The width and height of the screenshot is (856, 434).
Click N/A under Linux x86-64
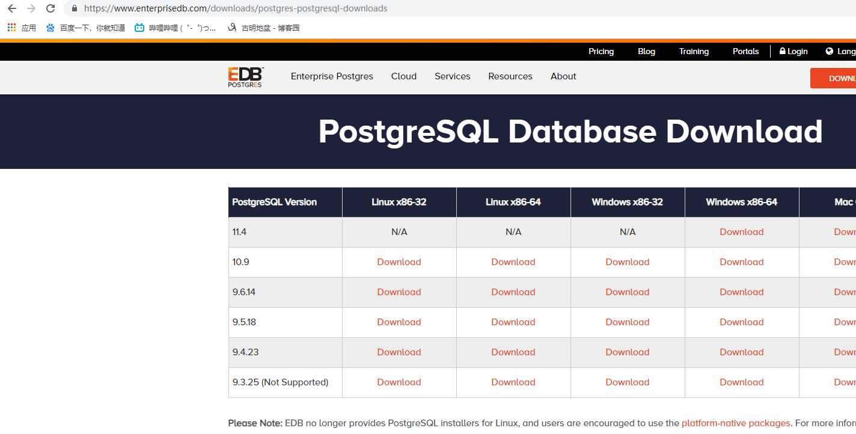[513, 232]
